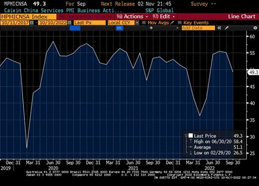
Task: Click the 49.3 last value axis tag
Action: pos(253,72)
